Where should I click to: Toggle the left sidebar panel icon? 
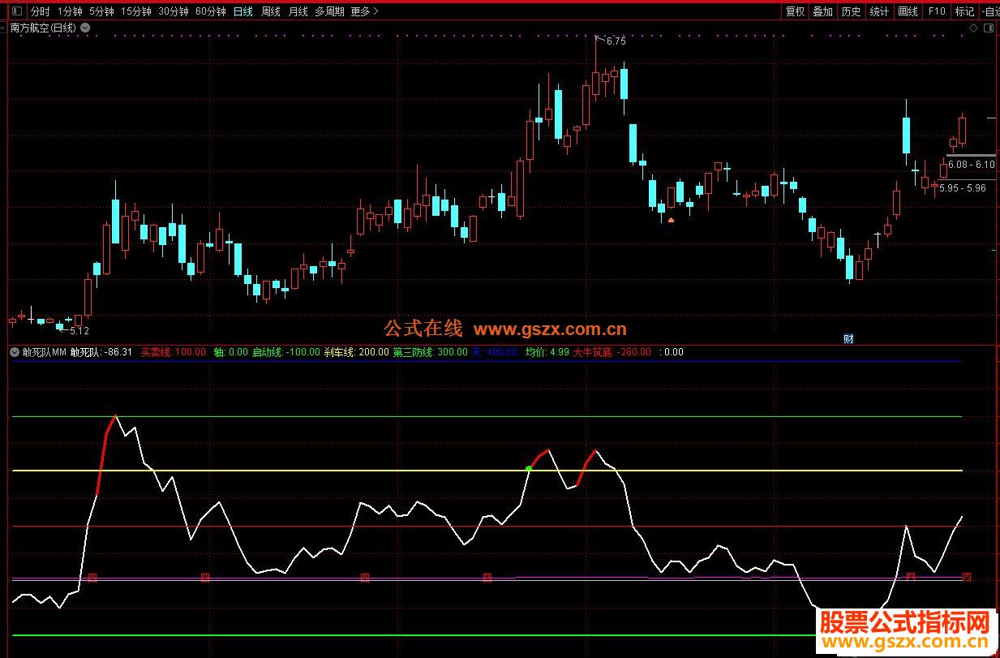(x=17, y=11)
